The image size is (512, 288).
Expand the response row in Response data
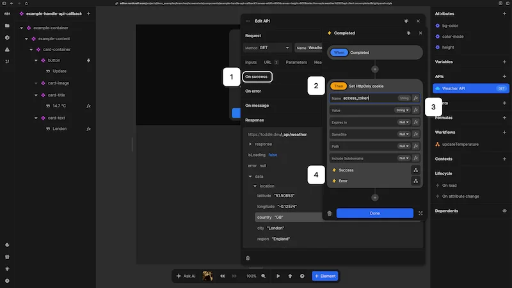[250, 144]
